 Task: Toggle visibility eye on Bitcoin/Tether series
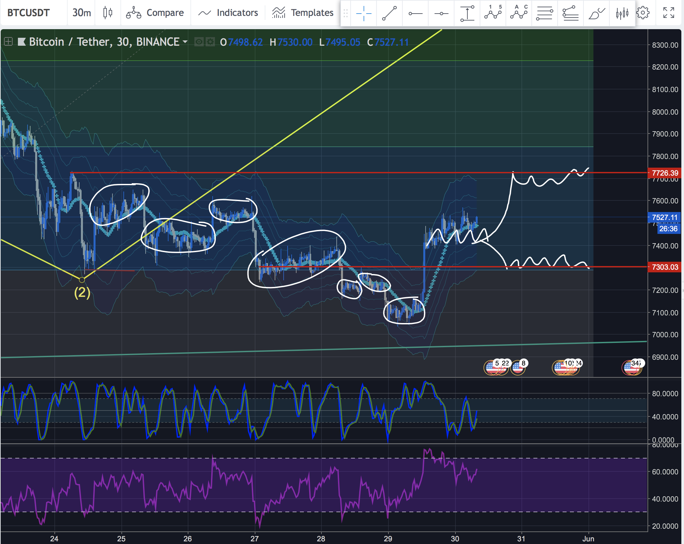click(199, 42)
